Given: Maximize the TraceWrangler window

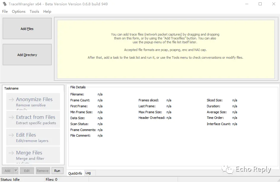Looking at the screenshot, I should coord(260,4).
